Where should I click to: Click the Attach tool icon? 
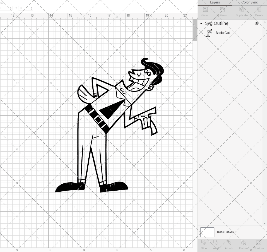[x=229, y=242]
